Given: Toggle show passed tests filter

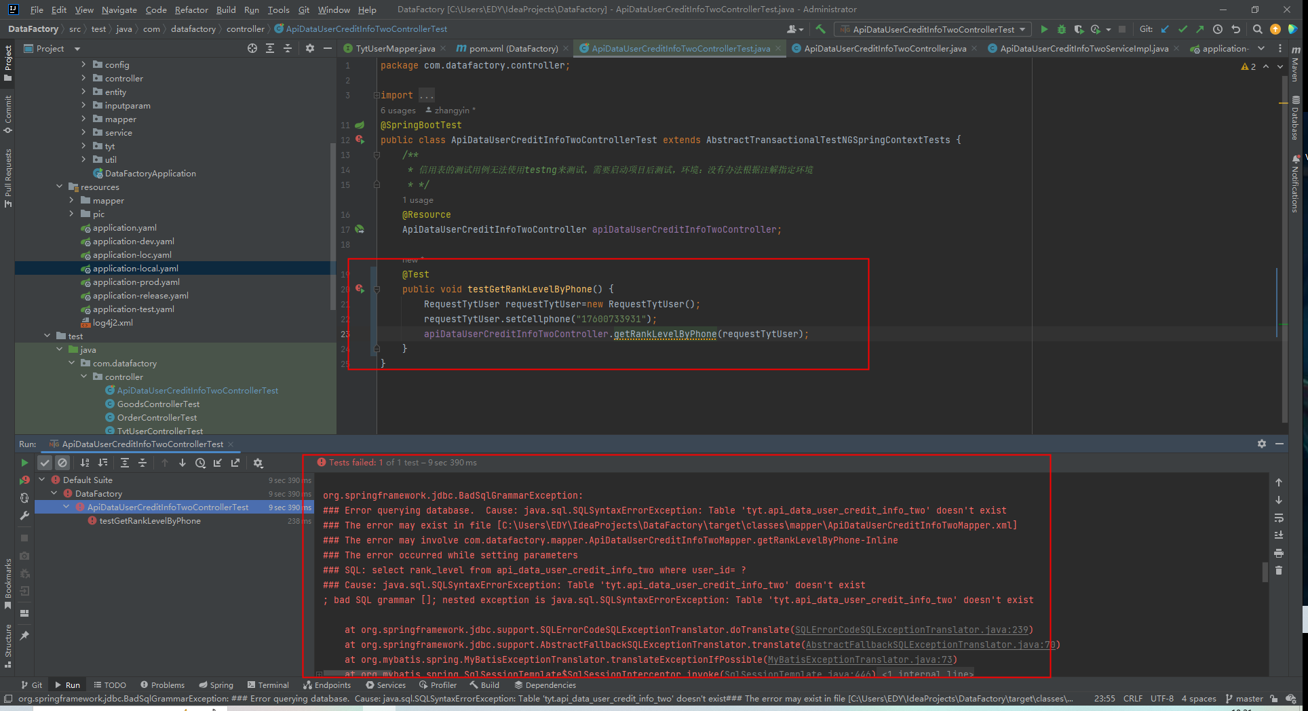Looking at the screenshot, I should tap(45, 463).
